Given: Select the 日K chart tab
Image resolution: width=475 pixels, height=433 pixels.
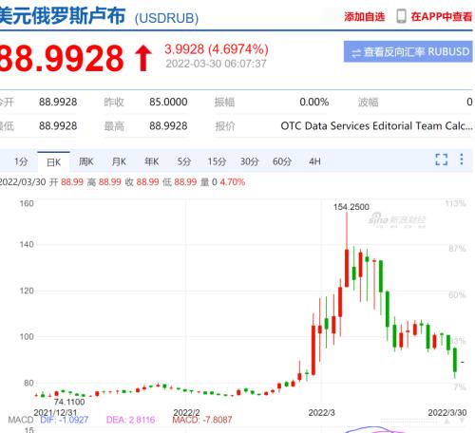Looking at the screenshot, I should coord(53,162).
